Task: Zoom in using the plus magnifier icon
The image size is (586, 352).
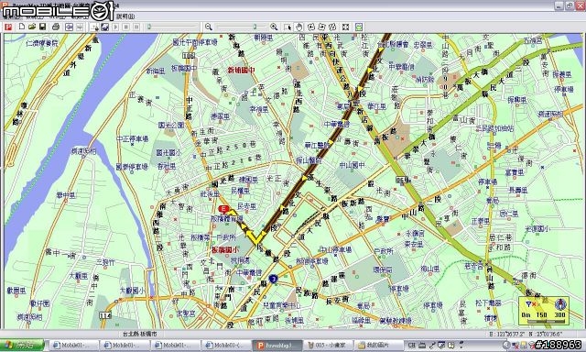Action: tap(274, 27)
